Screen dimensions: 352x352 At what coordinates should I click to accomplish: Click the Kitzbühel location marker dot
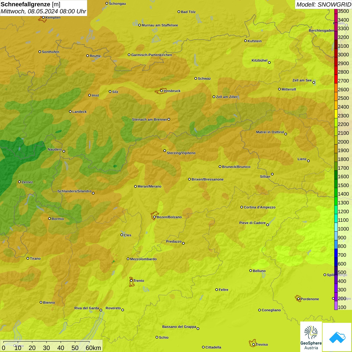pos(269,62)
